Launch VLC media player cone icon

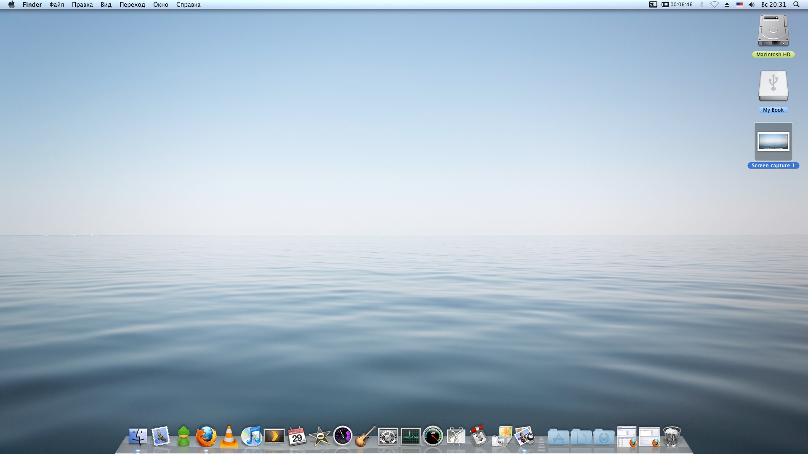coord(229,436)
